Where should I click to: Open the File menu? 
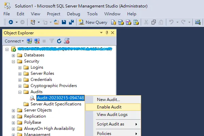[7, 14]
